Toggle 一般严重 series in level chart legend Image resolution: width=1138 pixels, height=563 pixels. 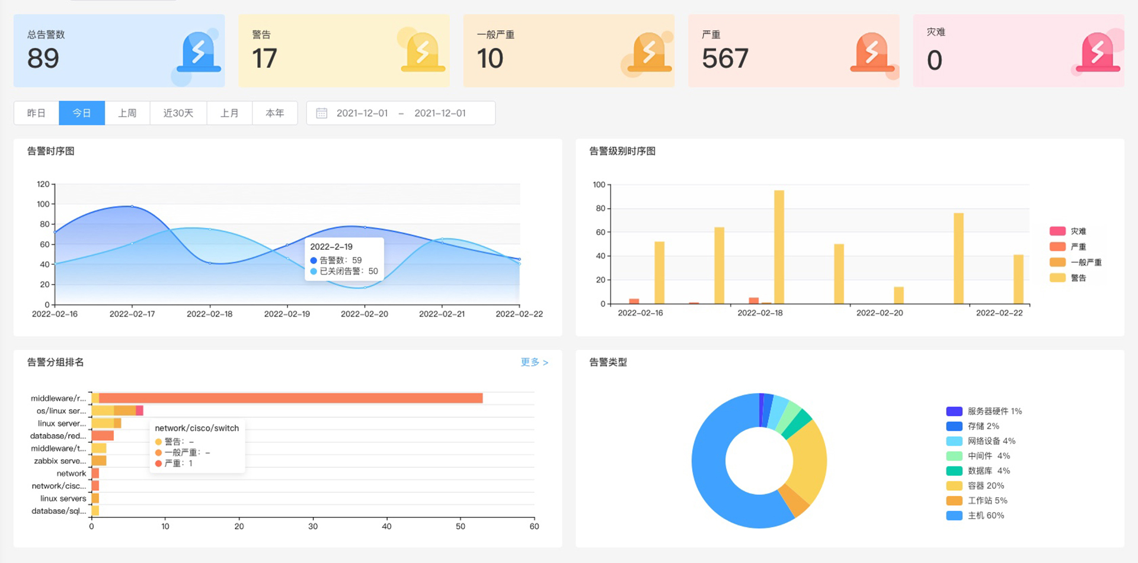click(x=1076, y=262)
